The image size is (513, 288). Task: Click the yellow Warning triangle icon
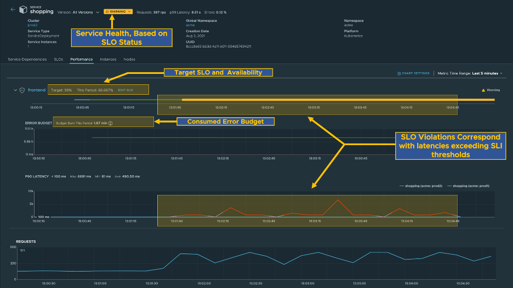pyautogui.click(x=482, y=90)
